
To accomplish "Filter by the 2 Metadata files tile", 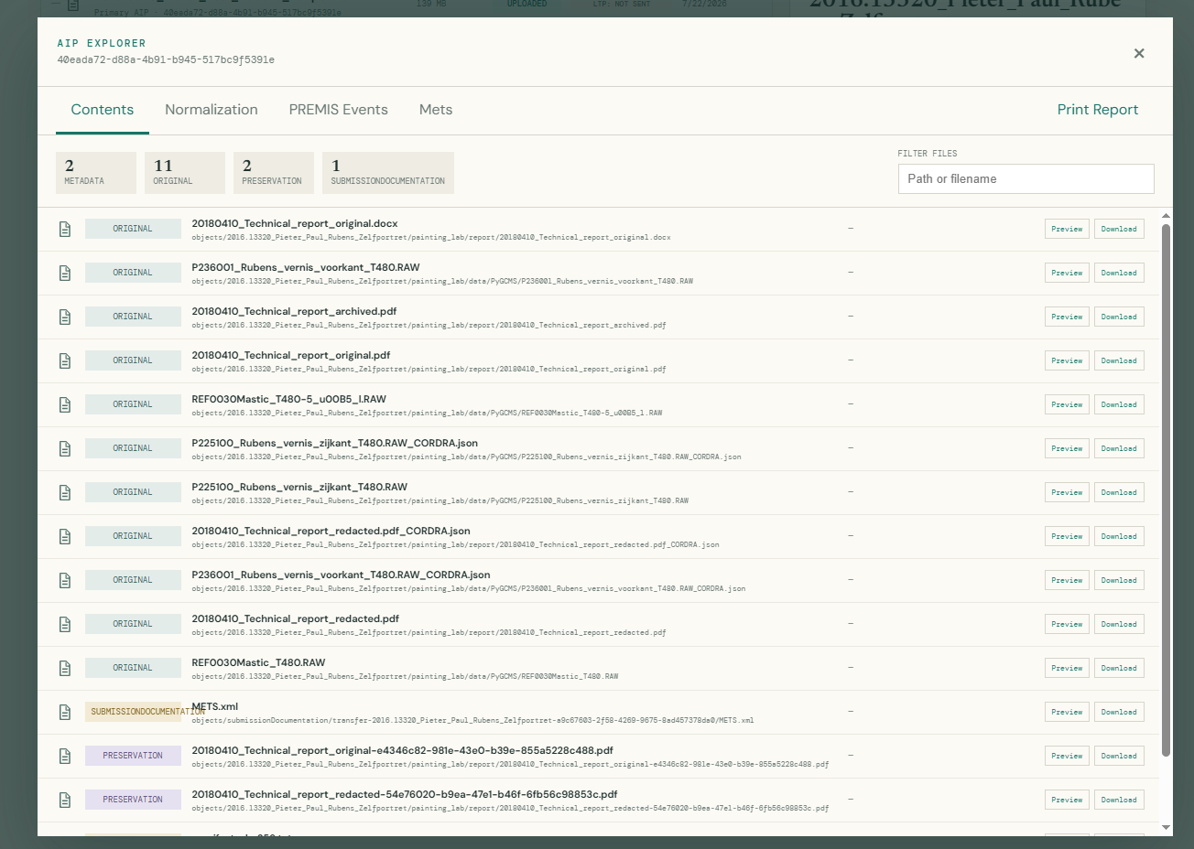I will pos(96,172).
